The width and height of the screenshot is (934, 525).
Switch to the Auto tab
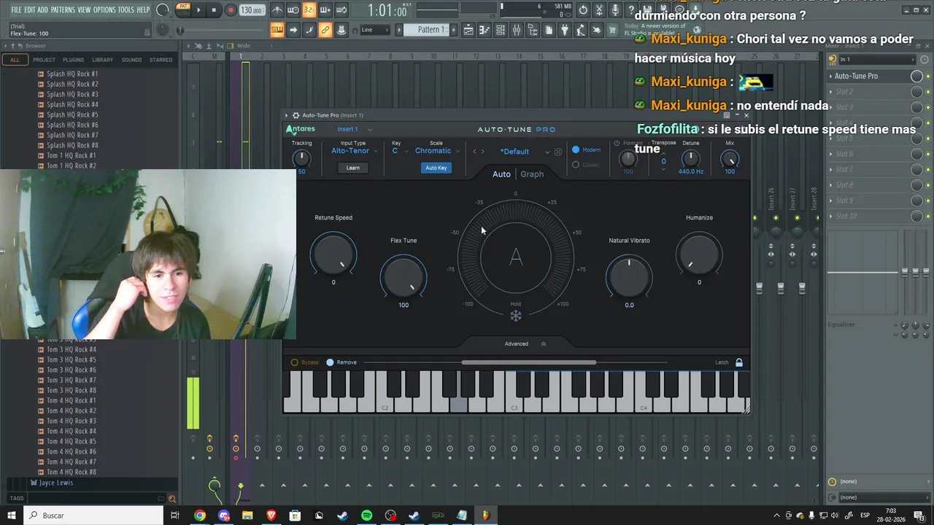[x=501, y=174]
